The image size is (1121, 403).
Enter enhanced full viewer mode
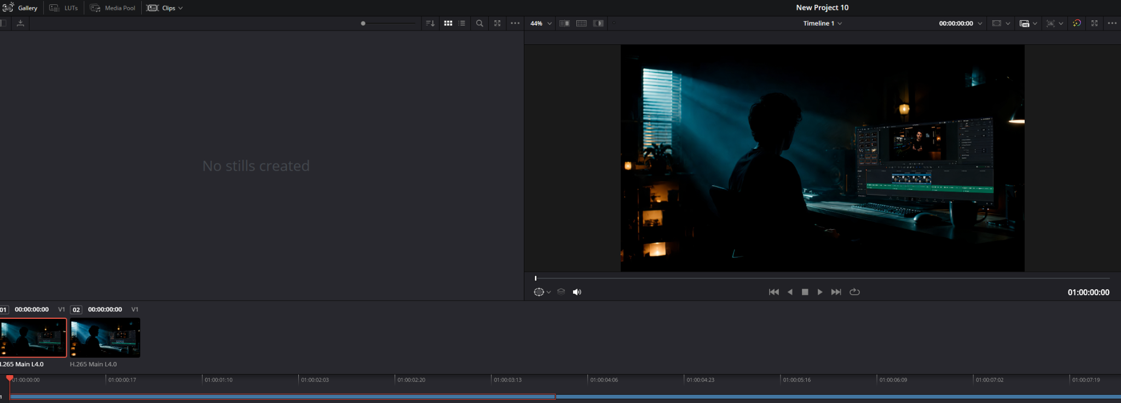pos(1094,24)
